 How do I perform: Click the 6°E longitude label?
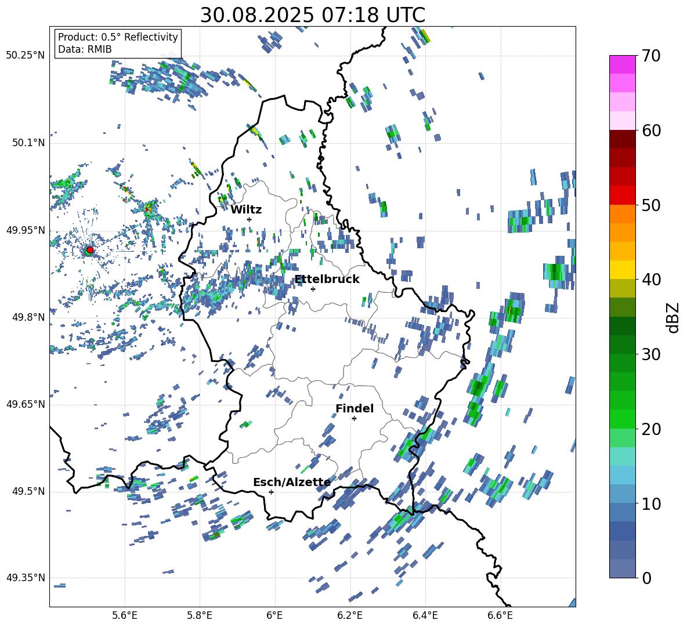(274, 616)
